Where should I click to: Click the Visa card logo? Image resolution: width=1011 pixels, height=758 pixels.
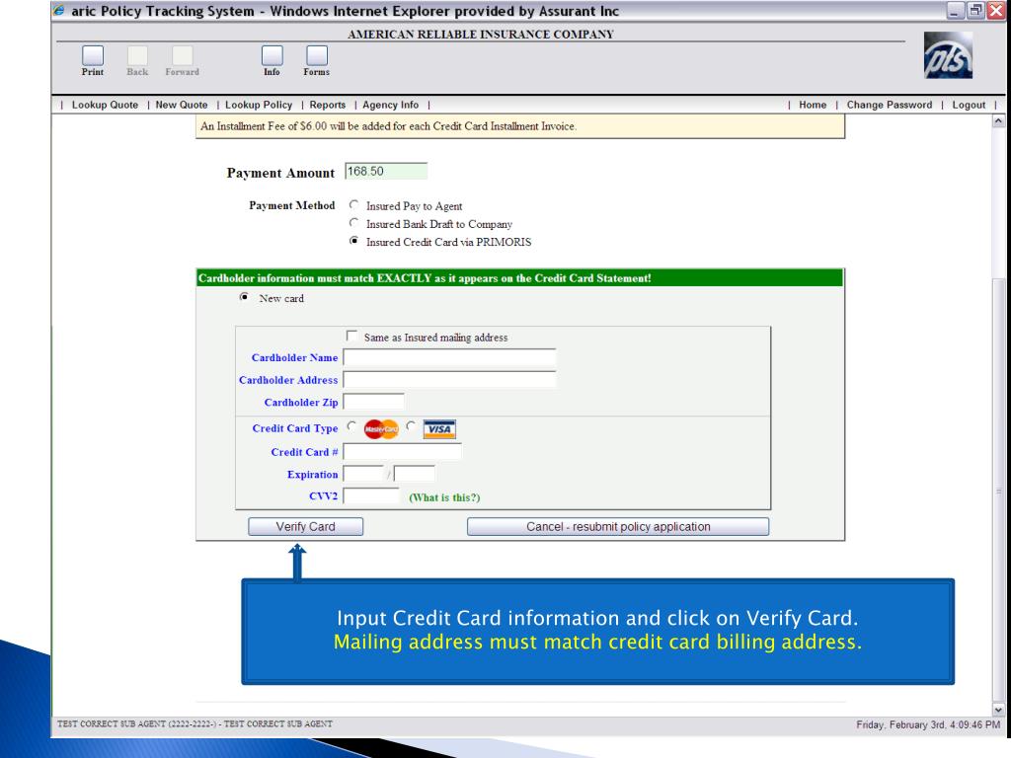point(439,429)
